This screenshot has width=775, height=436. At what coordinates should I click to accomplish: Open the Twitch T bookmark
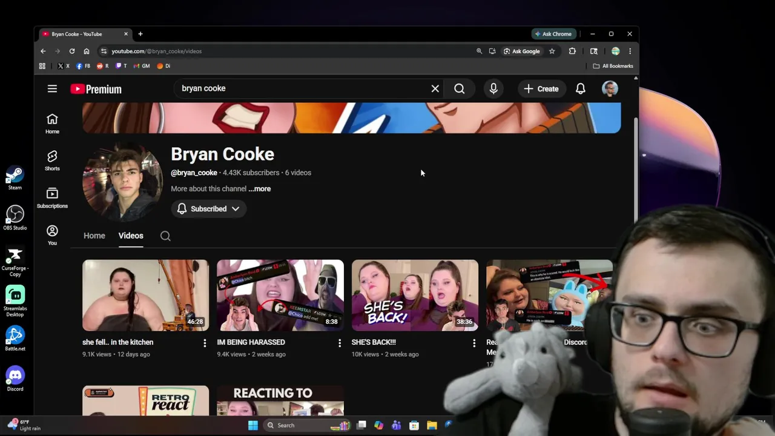pos(122,66)
